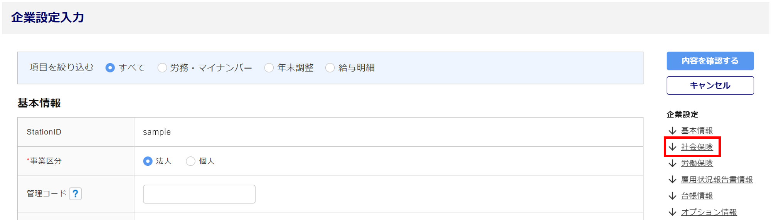This screenshot has height=220, width=771.
Task: Focus the 管理コード text input field
Action: coord(199,194)
